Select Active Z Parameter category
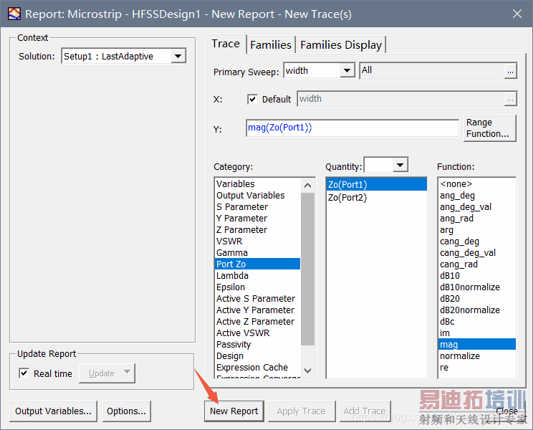This screenshot has height=430, width=533. [x=257, y=322]
